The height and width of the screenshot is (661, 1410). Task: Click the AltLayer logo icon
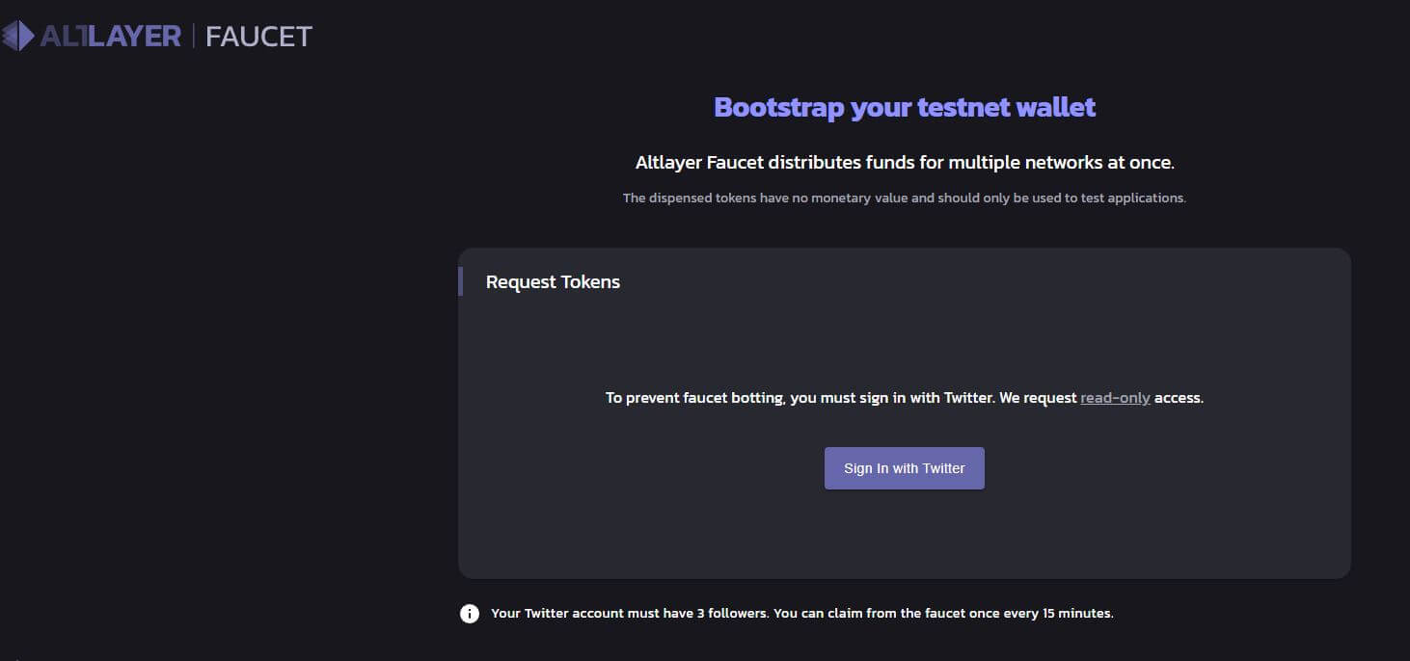click(x=16, y=37)
